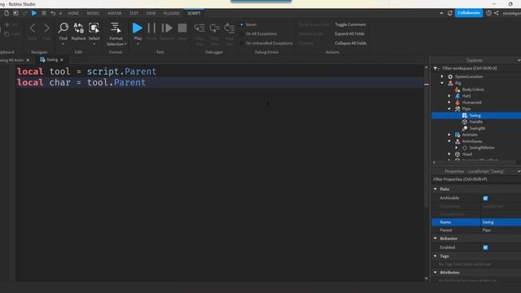Expand the SpawnLocation tree node
This screenshot has height=293, width=521.
click(x=442, y=77)
